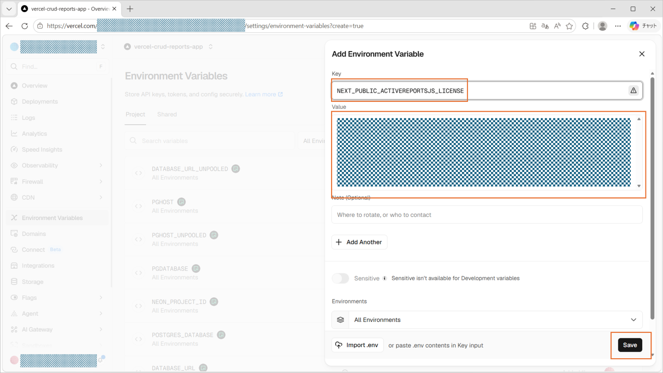Open browser settings and more menu
The width and height of the screenshot is (663, 373).
click(618, 26)
